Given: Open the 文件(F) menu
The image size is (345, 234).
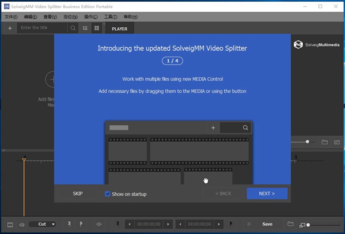Looking at the screenshot, I should pos(11,17).
